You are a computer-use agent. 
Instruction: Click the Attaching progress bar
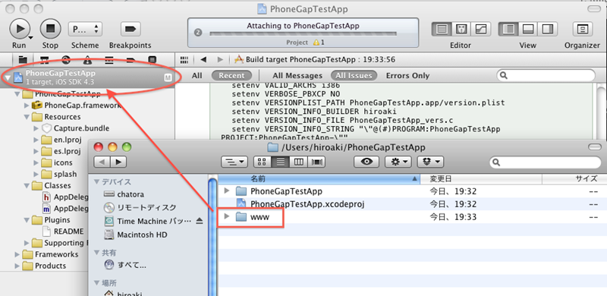click(303, 34)
